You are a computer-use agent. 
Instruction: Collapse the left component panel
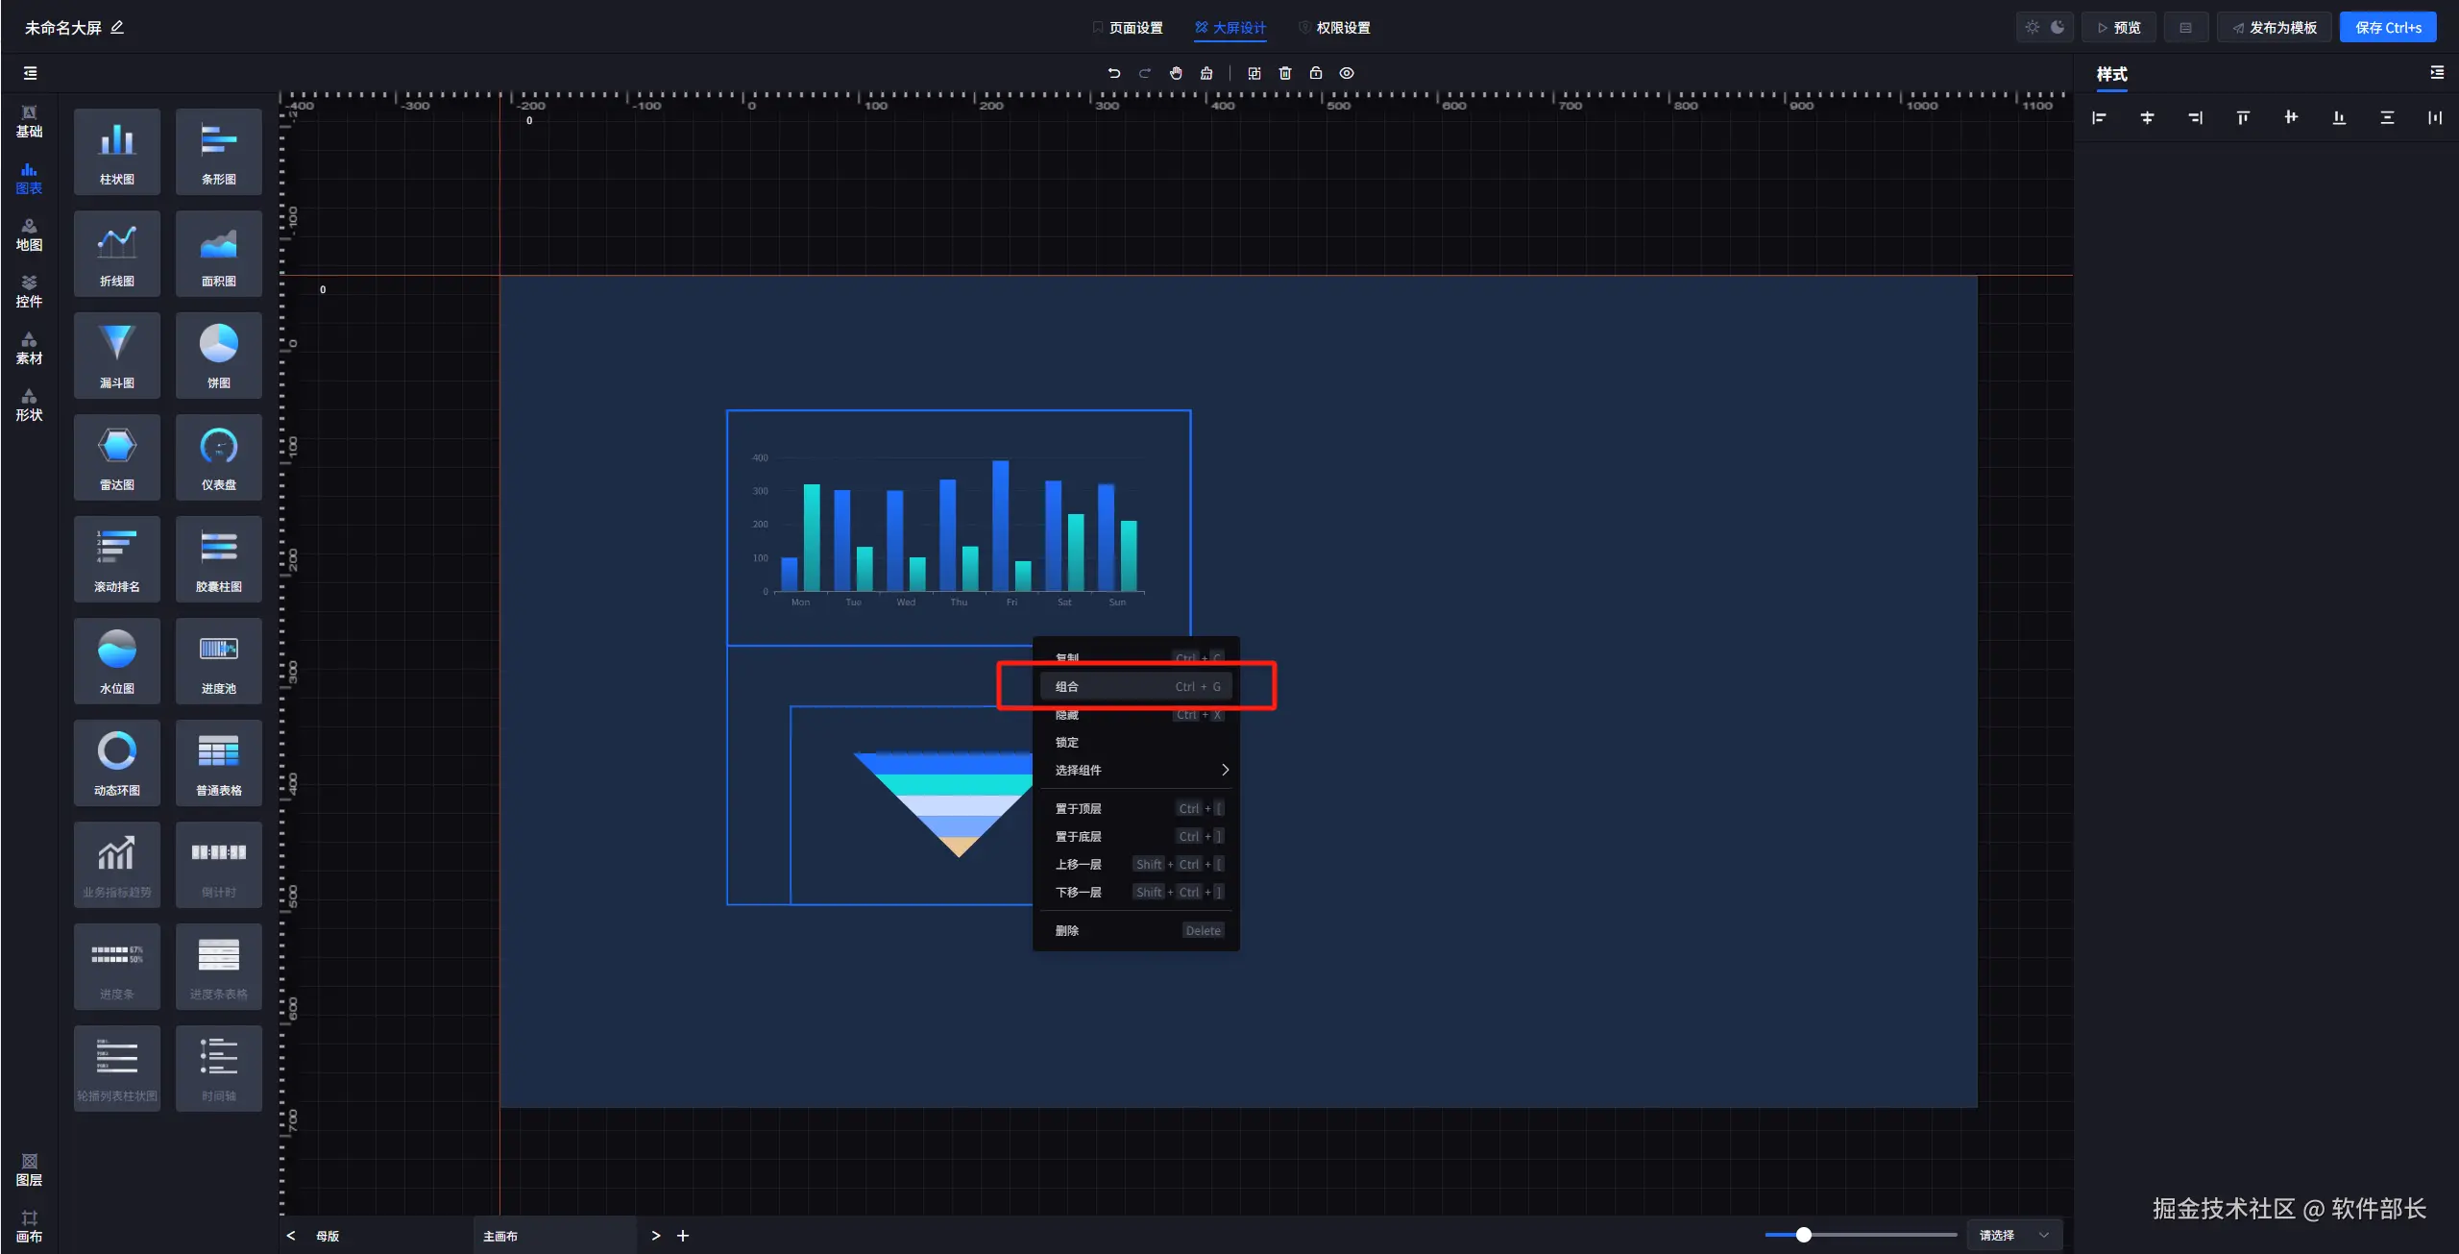[x=30, y=73]
